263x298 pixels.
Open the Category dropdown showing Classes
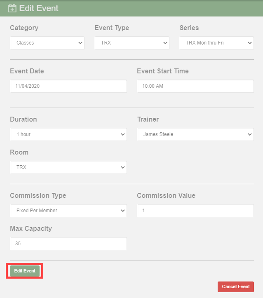click(47, 43)
